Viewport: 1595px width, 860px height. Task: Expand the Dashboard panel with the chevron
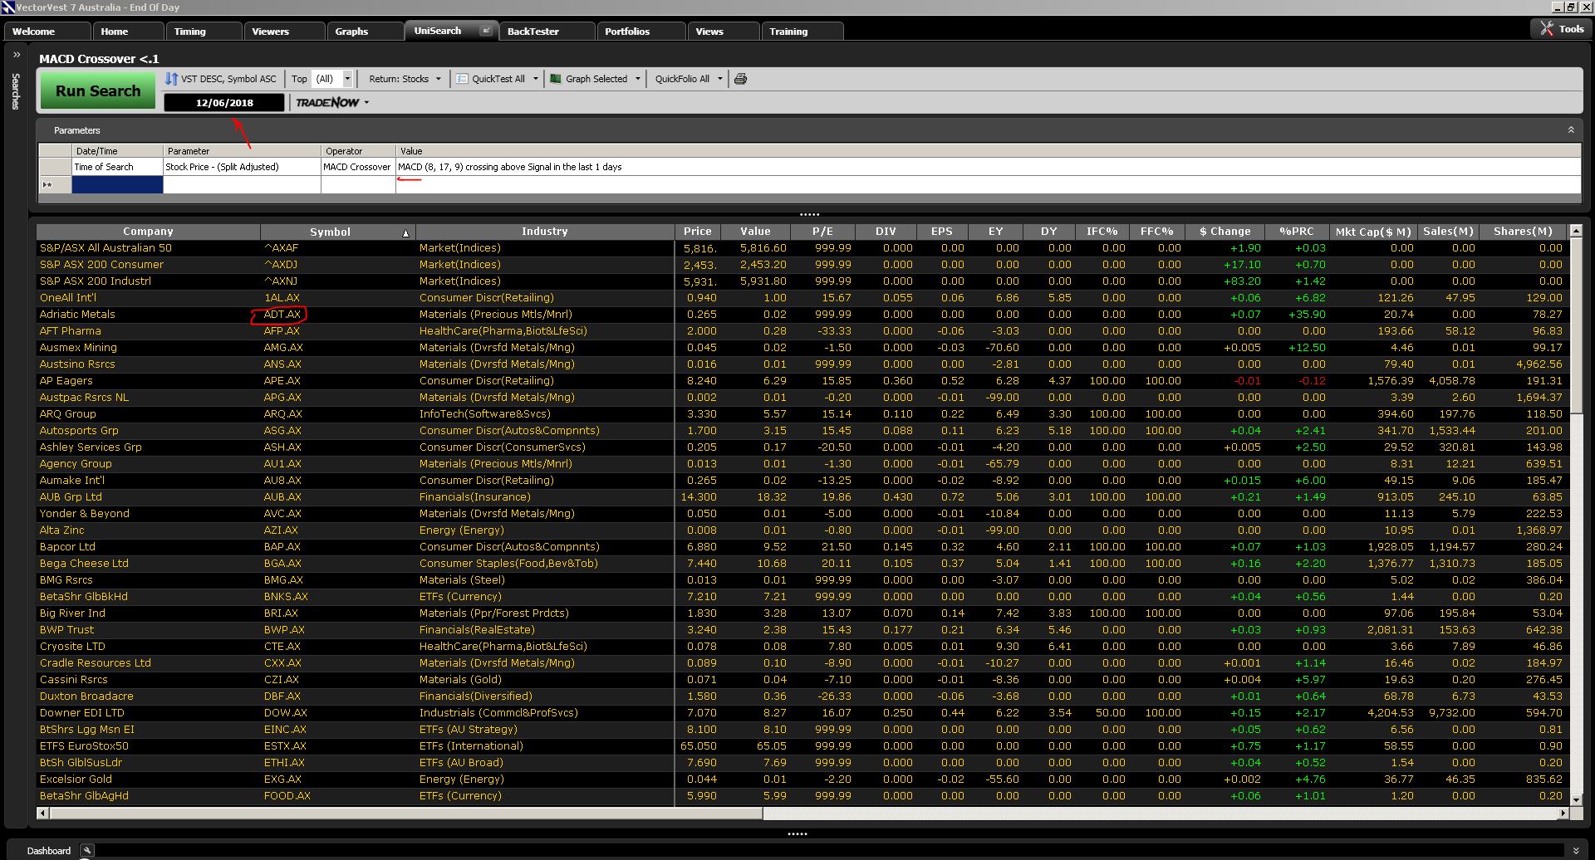click(1576, 850)
